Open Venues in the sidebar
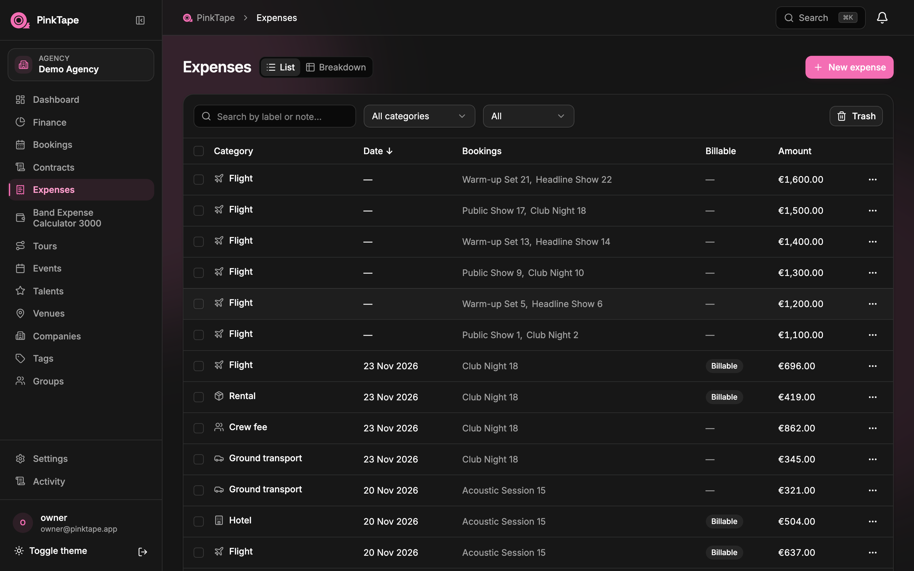914x571 pixels. pos(81,313)
